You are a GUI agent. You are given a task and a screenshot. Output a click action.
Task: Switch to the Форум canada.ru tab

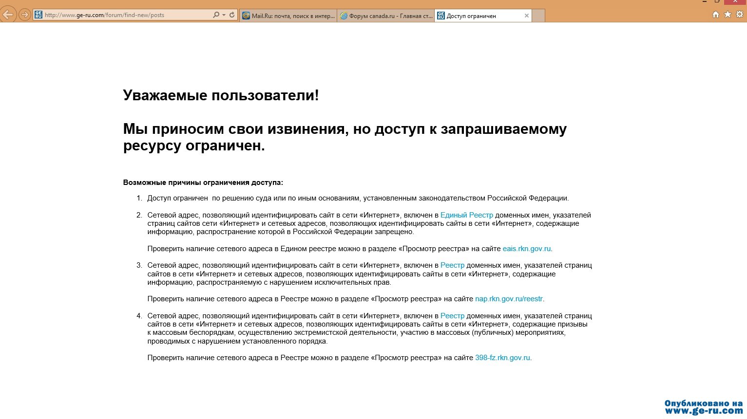(x=385, y=16)
